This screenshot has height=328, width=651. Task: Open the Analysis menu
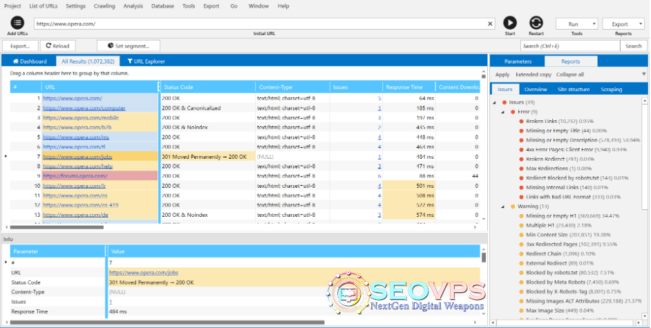pos(133,6)
